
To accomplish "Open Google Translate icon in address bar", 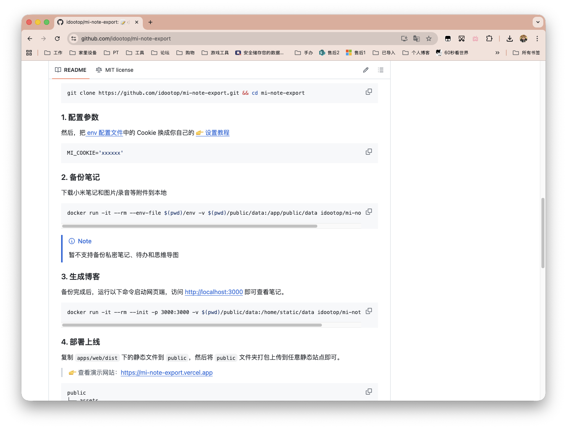I will (416, 39).
